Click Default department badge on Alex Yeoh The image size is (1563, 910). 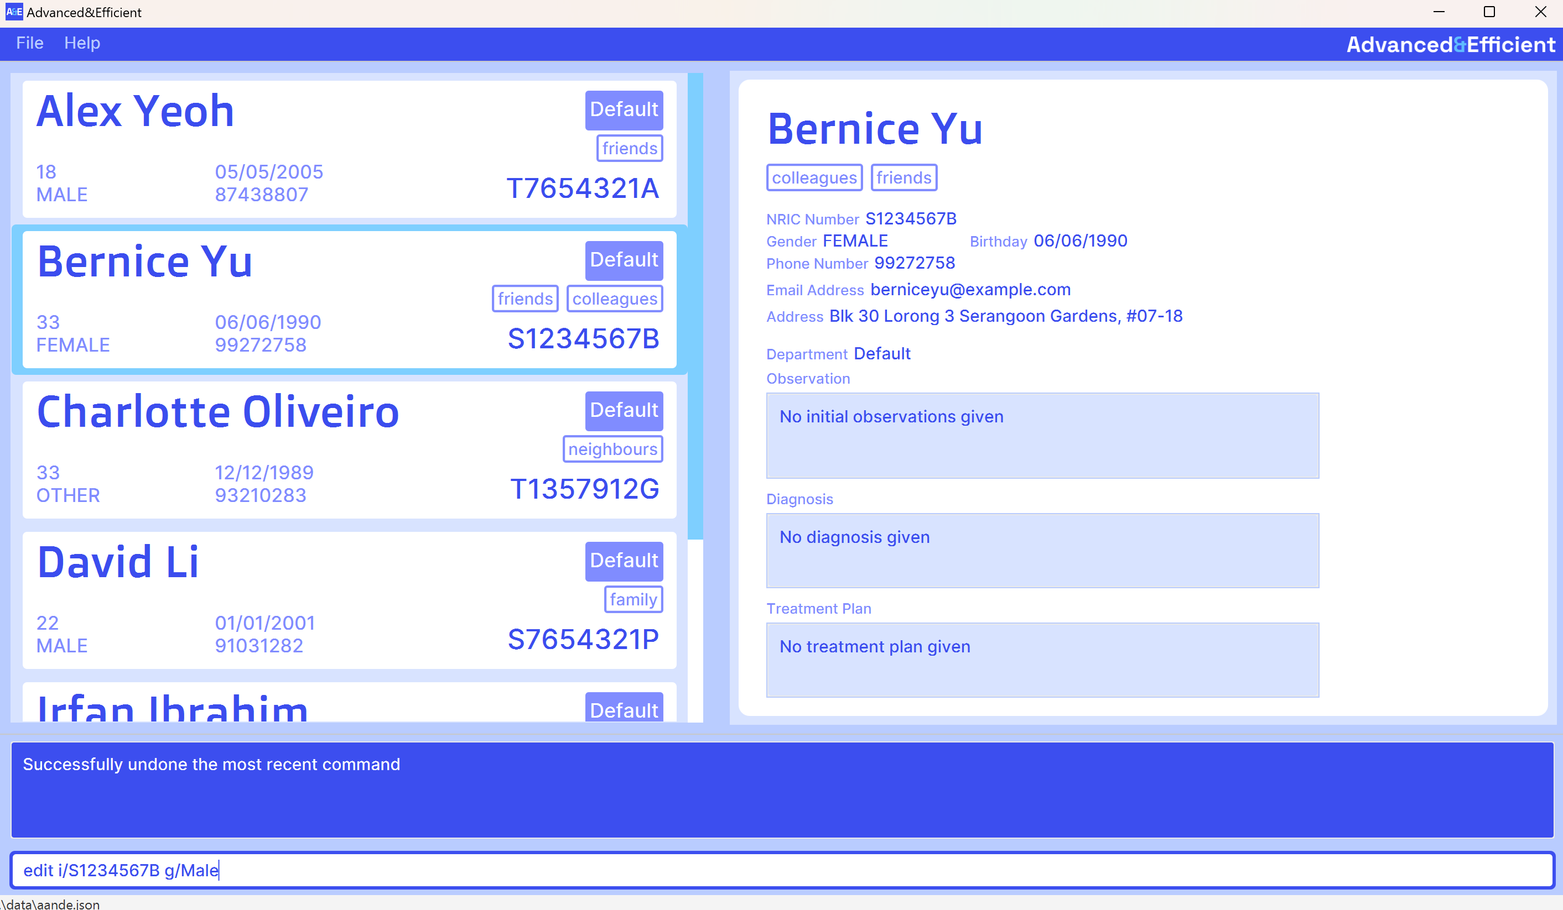624,109
